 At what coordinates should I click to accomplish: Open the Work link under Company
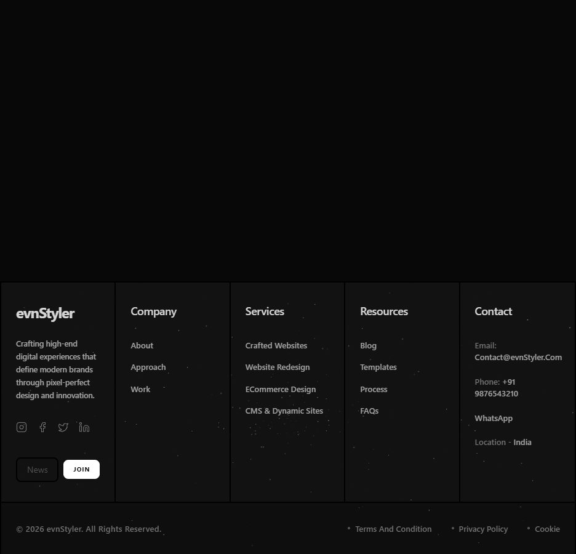pos(140,390)
